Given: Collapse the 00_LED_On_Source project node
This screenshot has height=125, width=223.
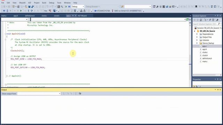Looking at the screenshot, I should click(x=195, y=31).
